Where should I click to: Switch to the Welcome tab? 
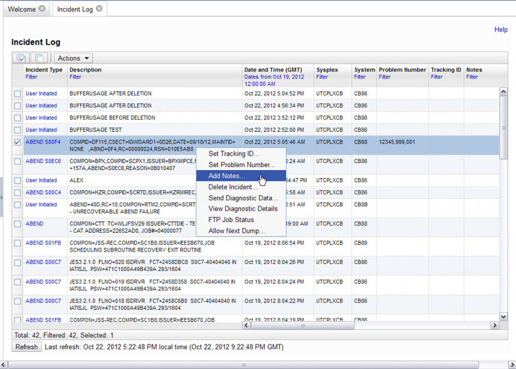click(22, 9)
